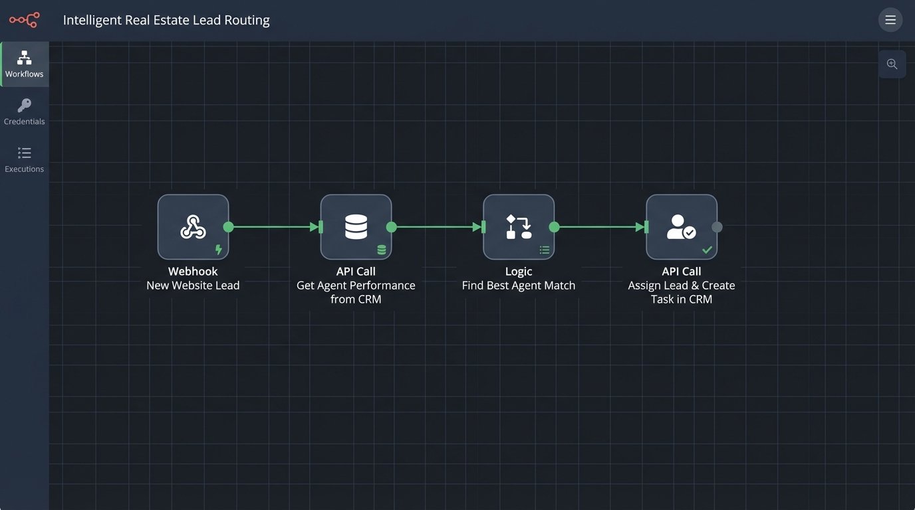Click output dot of Get Agent Performance node

click(x=392, y=227)
